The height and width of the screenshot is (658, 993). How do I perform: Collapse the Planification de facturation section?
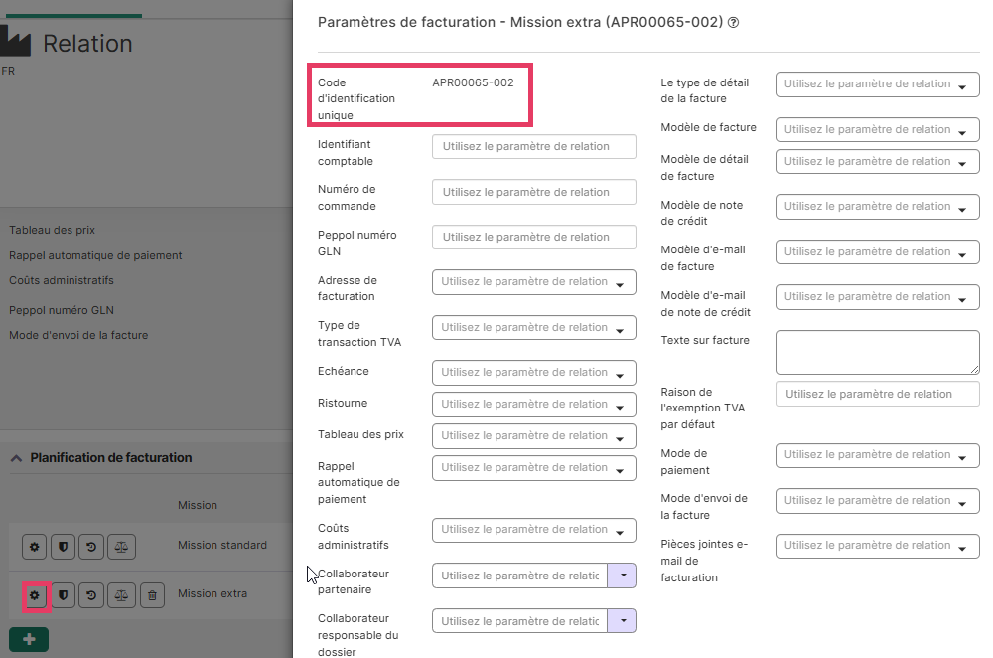click(17, 458)
